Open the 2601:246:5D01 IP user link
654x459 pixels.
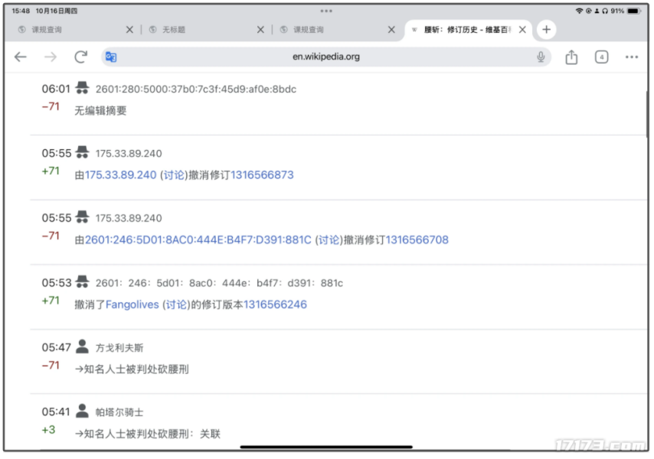point(198,240)
